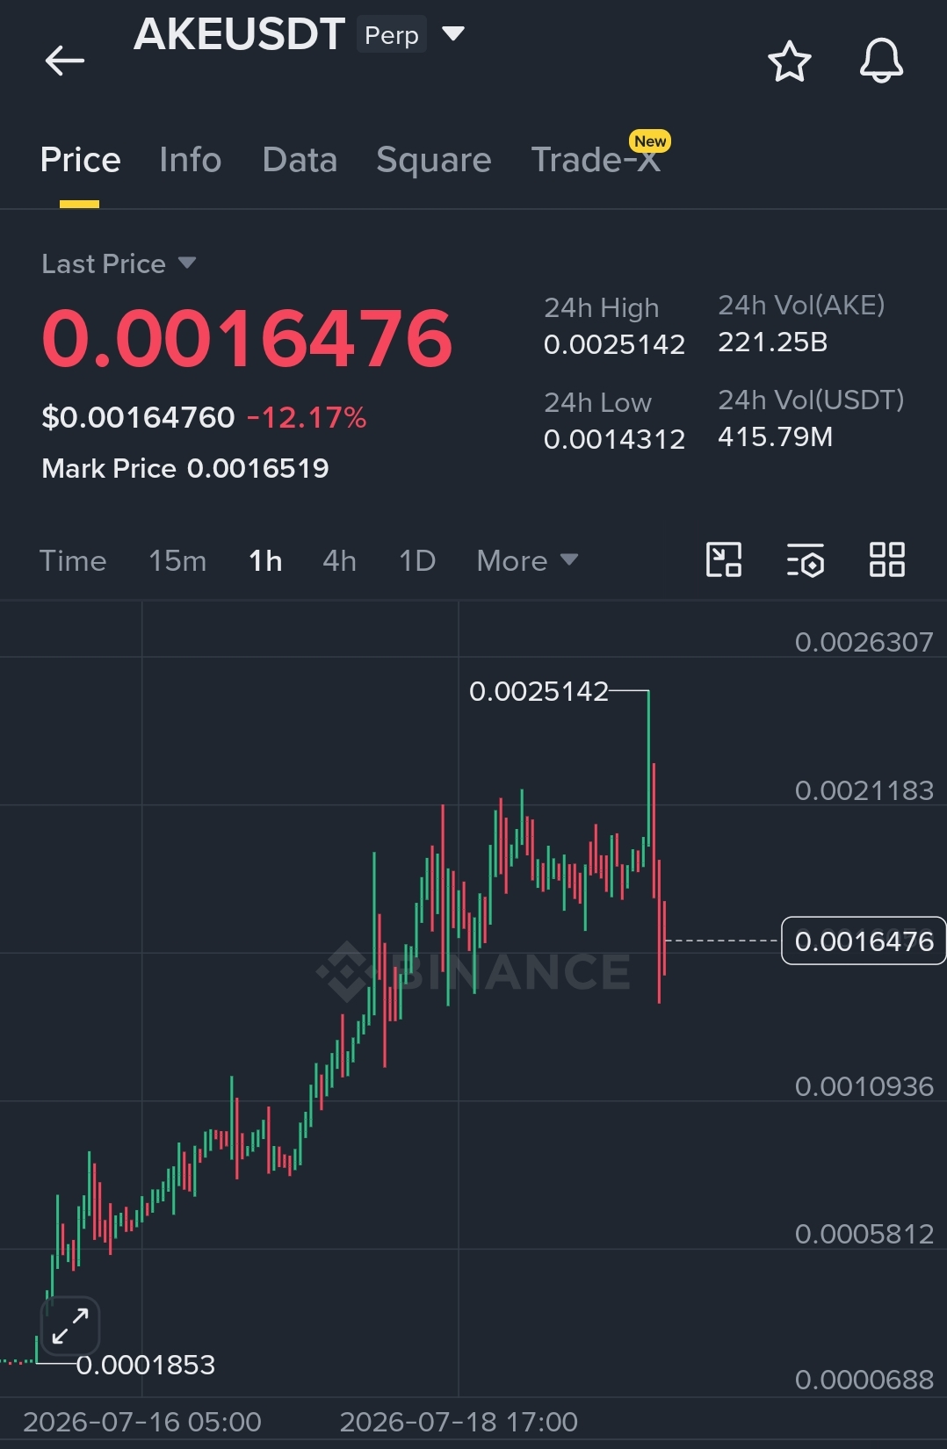This screenshot has height=1449, width=947.
Task: Open the chart drawing tools icon
Action: (x=724, y=559)
